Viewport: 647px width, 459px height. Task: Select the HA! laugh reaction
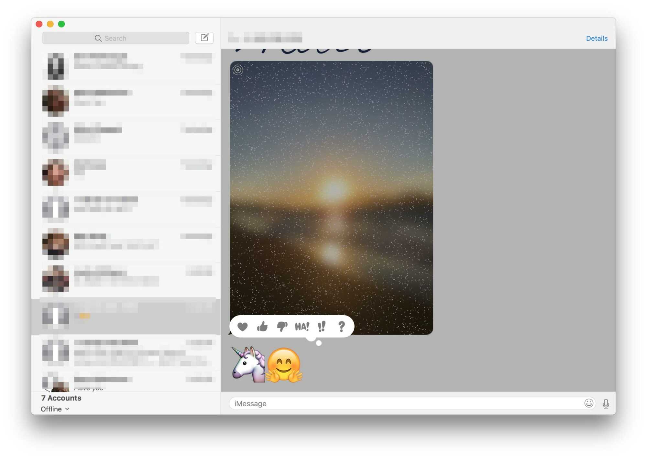click(x=302, y=327)
